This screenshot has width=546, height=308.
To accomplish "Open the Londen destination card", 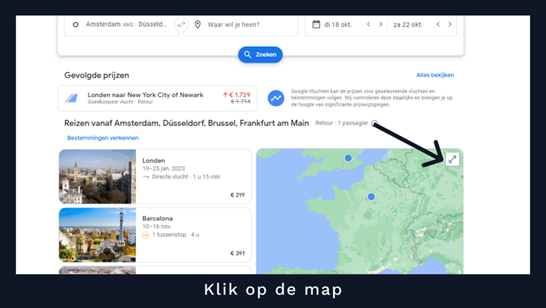I will (155, 177).
